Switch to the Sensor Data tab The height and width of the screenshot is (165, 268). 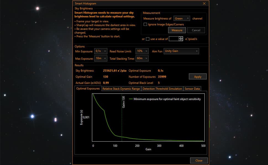tap(192, 89)
